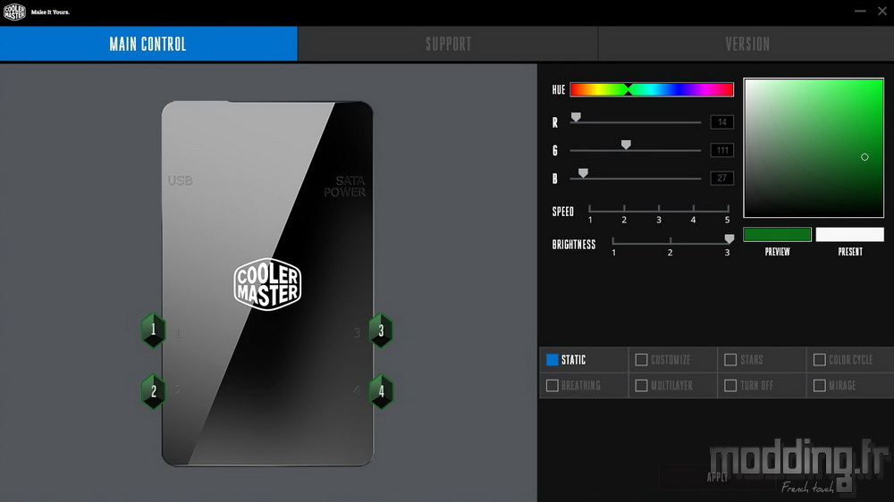The height and width of the screenshot is (502, 894).
Task: Click the Cooler Master title bar logo
Action: [14, 12]
